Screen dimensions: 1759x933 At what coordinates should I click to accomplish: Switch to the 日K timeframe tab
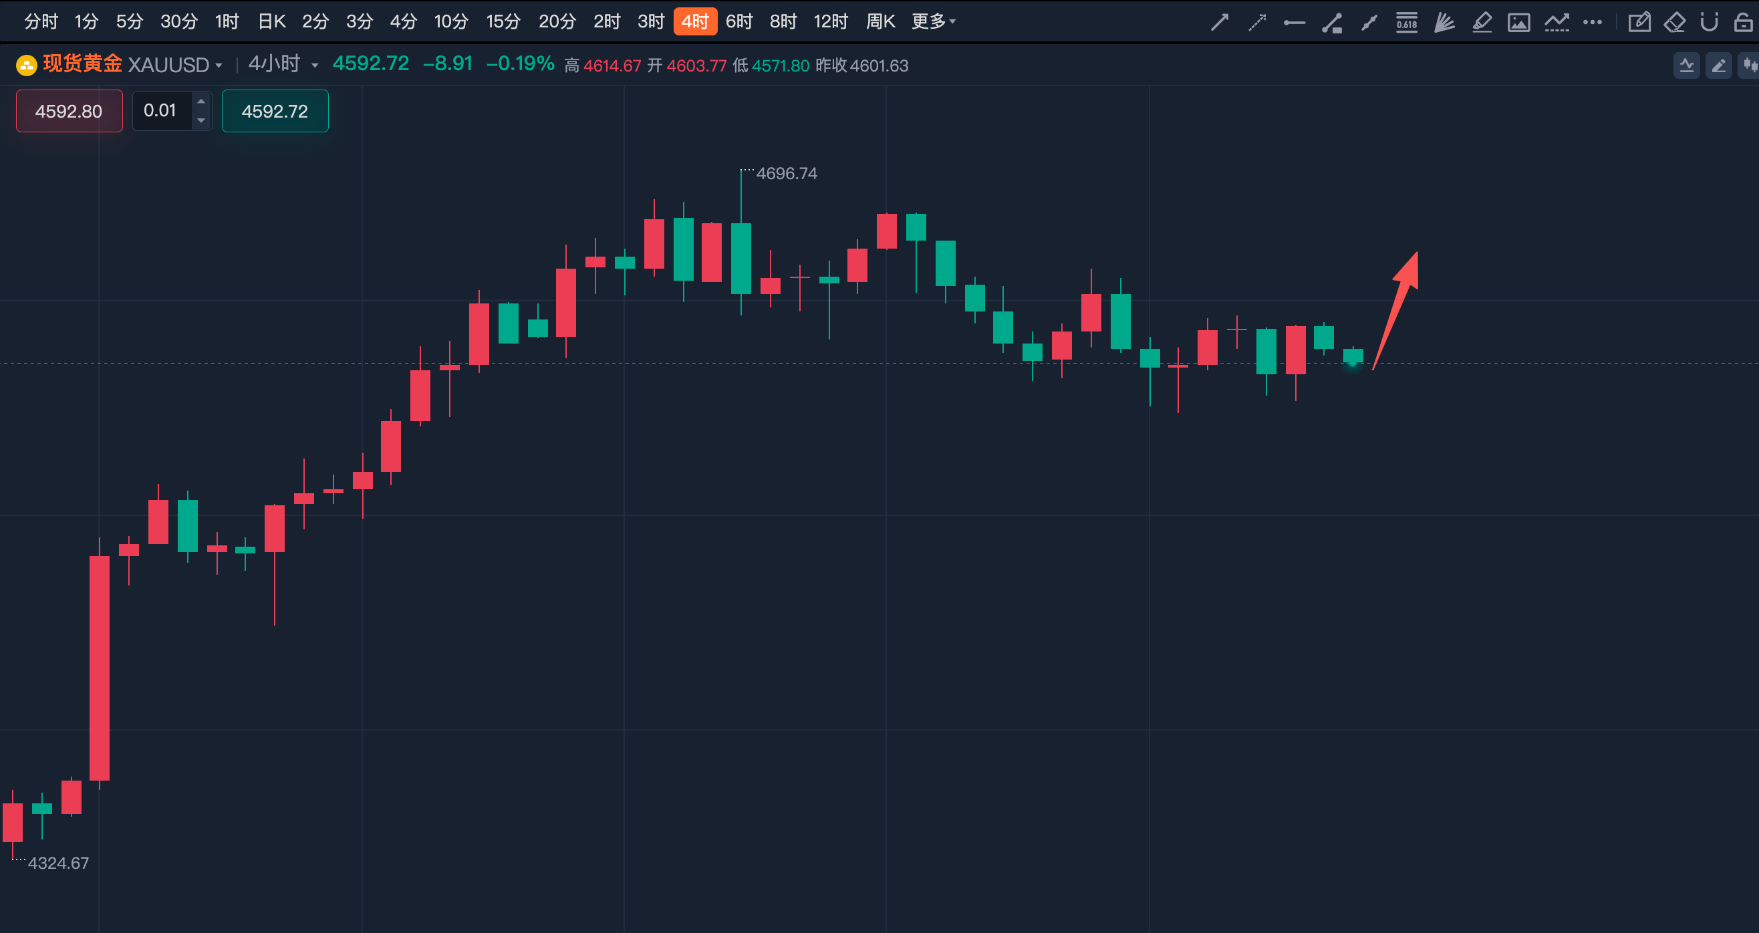pyautogui.click(x=271, y=22)
